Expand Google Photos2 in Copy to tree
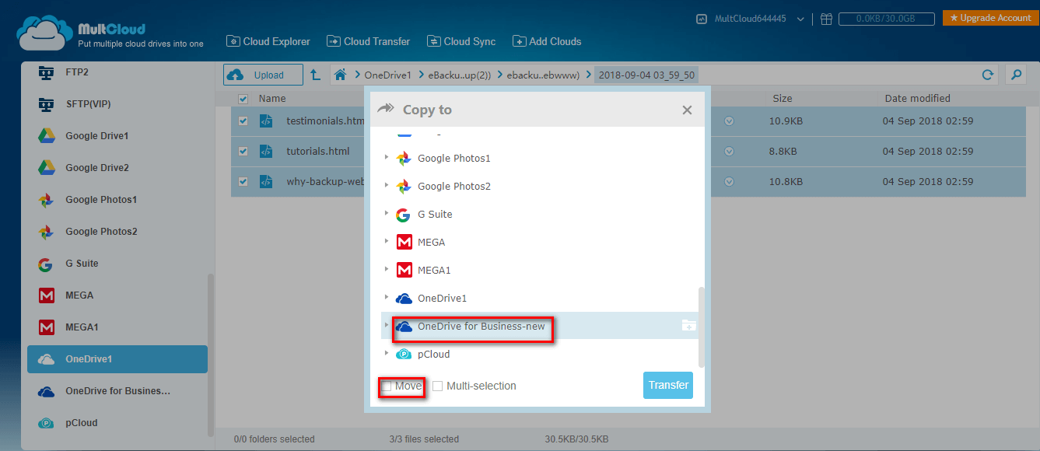 pyautogui.click(x=387, y=186)
